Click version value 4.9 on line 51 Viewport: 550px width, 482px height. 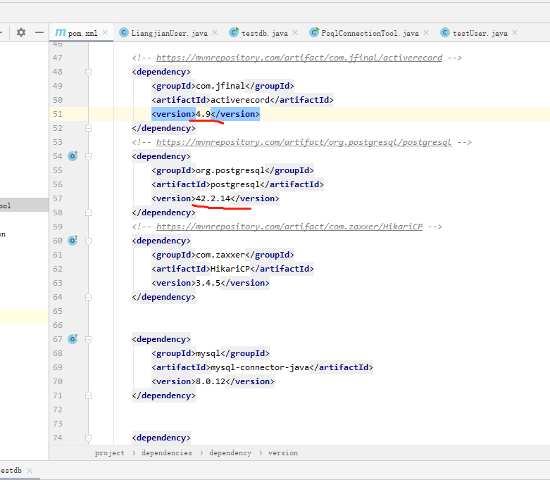pyautogui.click(x=203, y=114)
